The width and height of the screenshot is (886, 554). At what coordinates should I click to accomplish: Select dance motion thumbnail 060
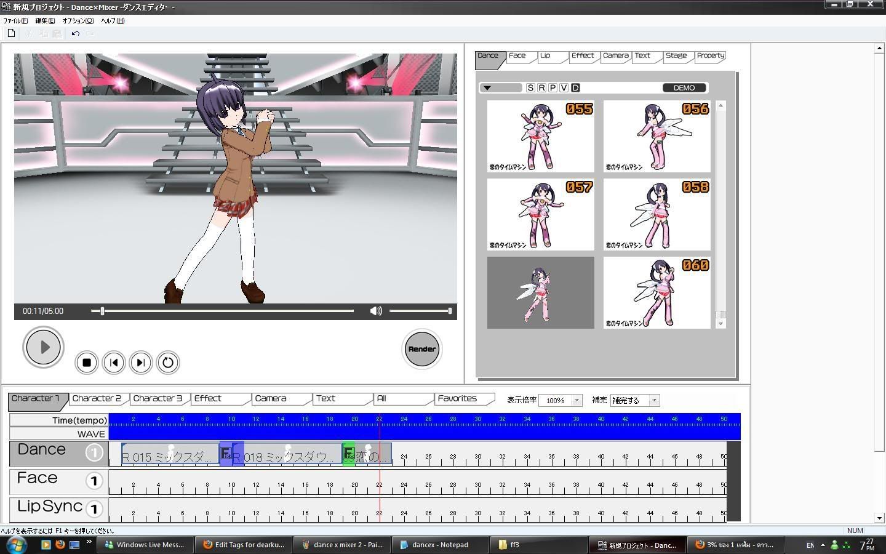(657, 292)
